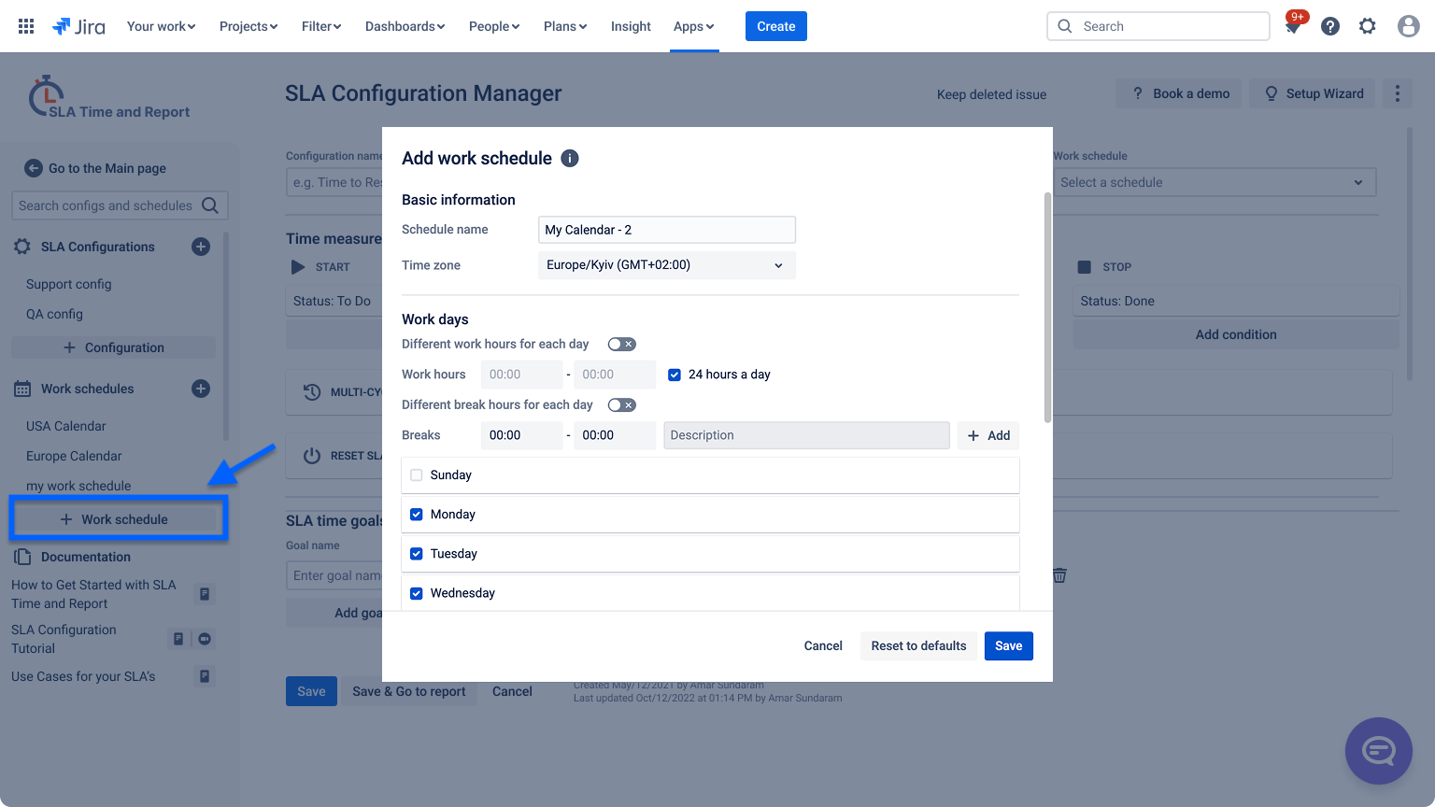Open the user profile avatar
The image size is (1435, 807).
click(x=1408, y=26)
